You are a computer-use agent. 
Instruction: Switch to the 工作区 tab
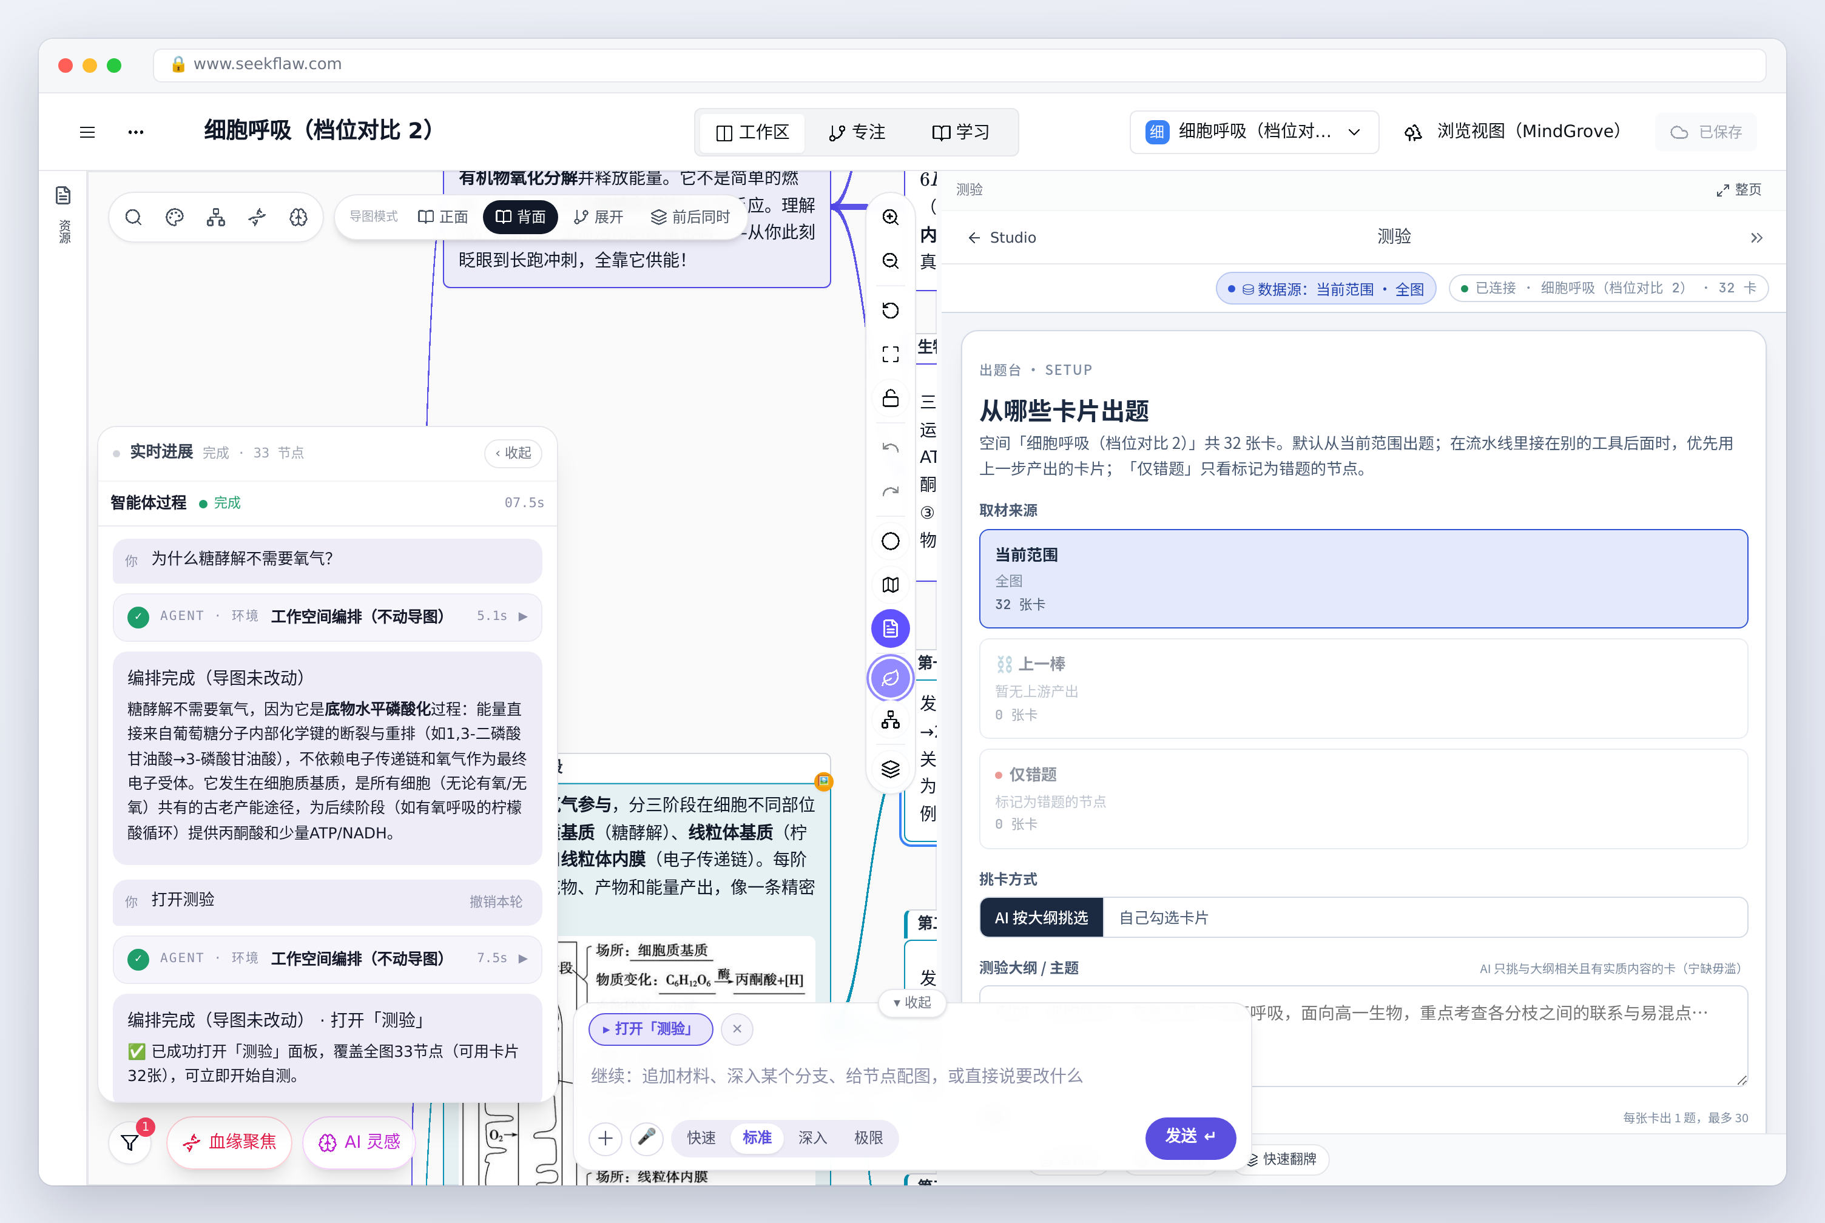tap(752, 133)
